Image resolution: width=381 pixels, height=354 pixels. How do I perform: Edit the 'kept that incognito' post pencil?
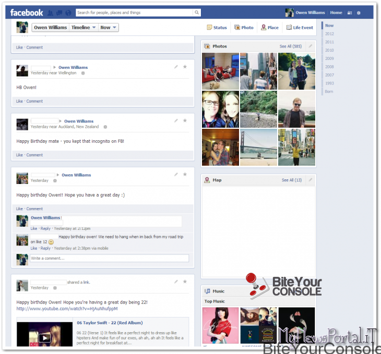coord(176,120)
